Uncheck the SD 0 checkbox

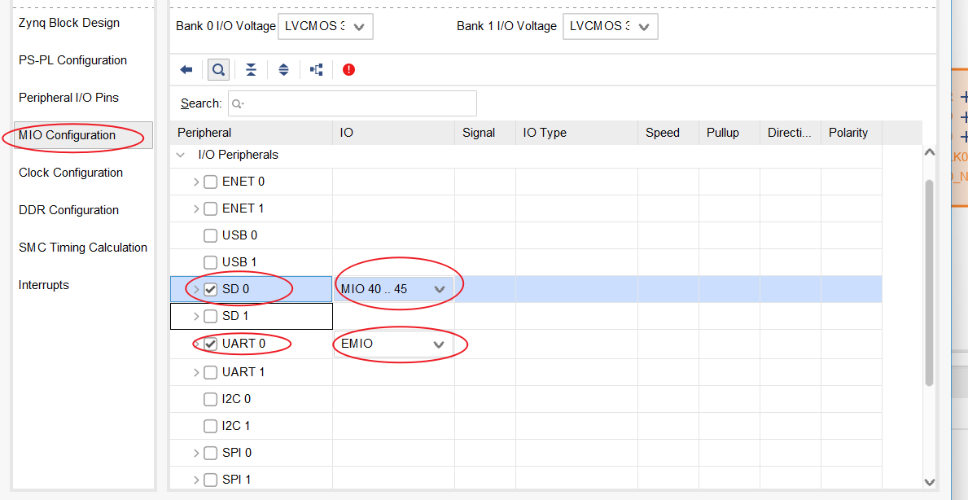click(211, 290)
